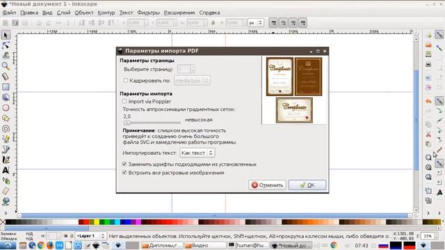The height and width of the screenshot is (250, 445).
Task: Click the Undo icon in commands bar
Action: point(428,101)
